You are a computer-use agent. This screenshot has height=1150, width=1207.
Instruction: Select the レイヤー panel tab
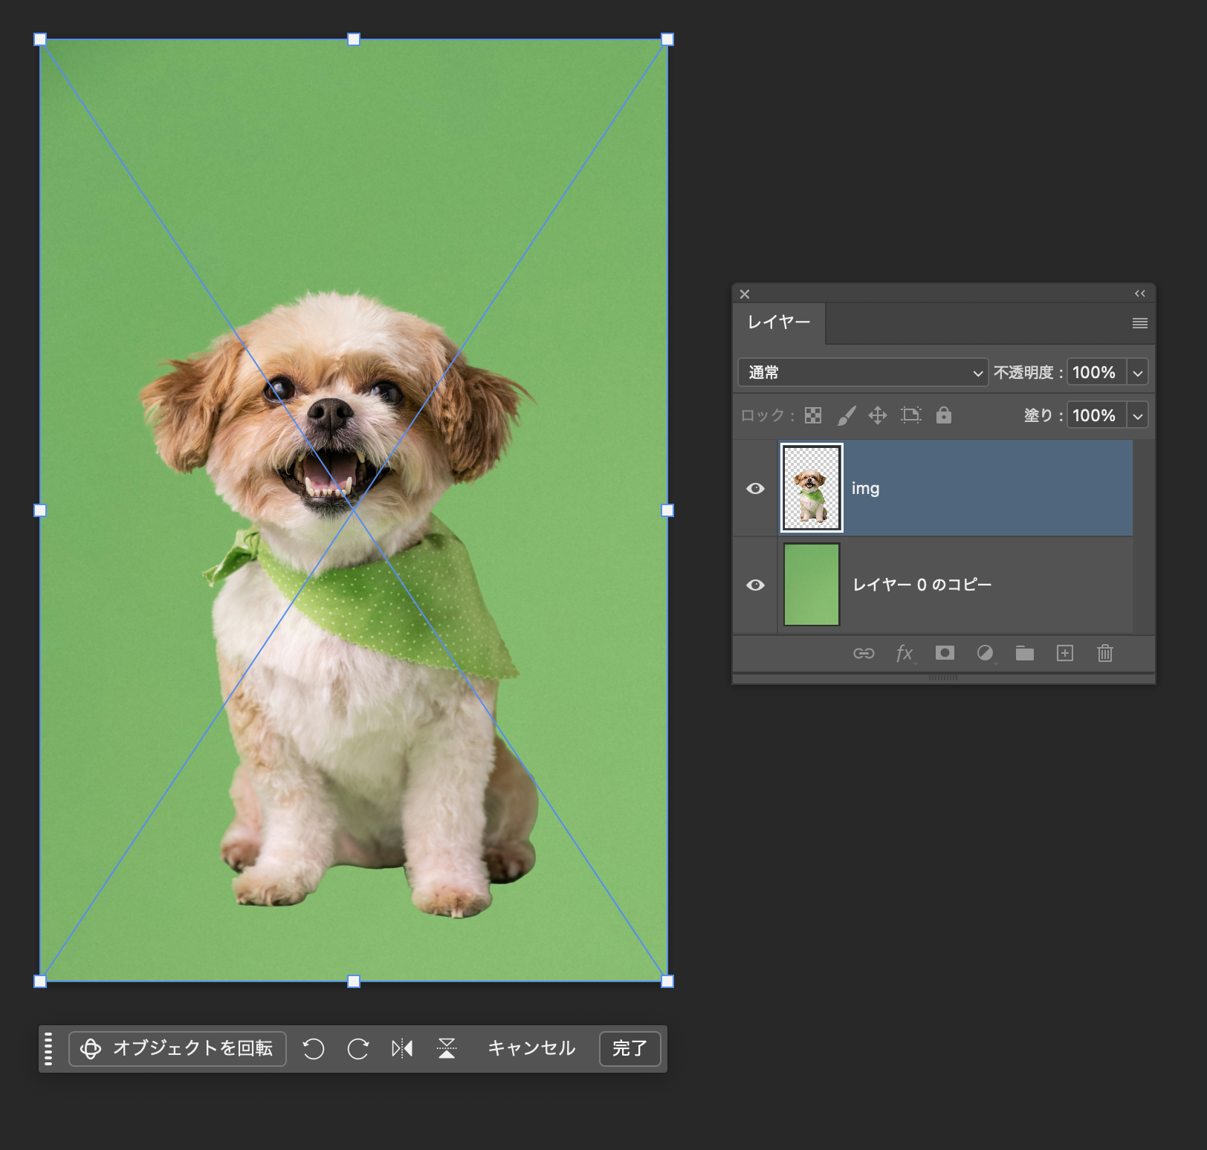pos(778,322)
